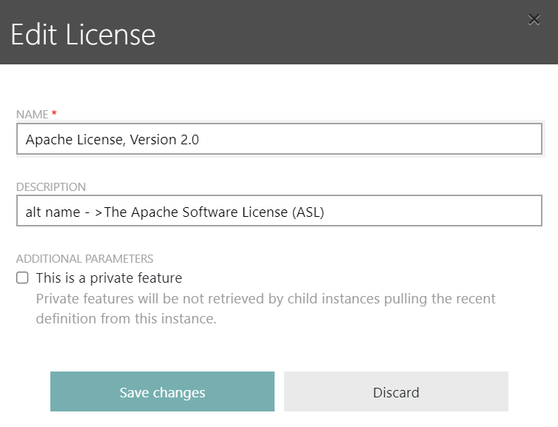Click the Name input field
Image resolution: width=558 pixels, height=427 pixels.
point(279,139)
